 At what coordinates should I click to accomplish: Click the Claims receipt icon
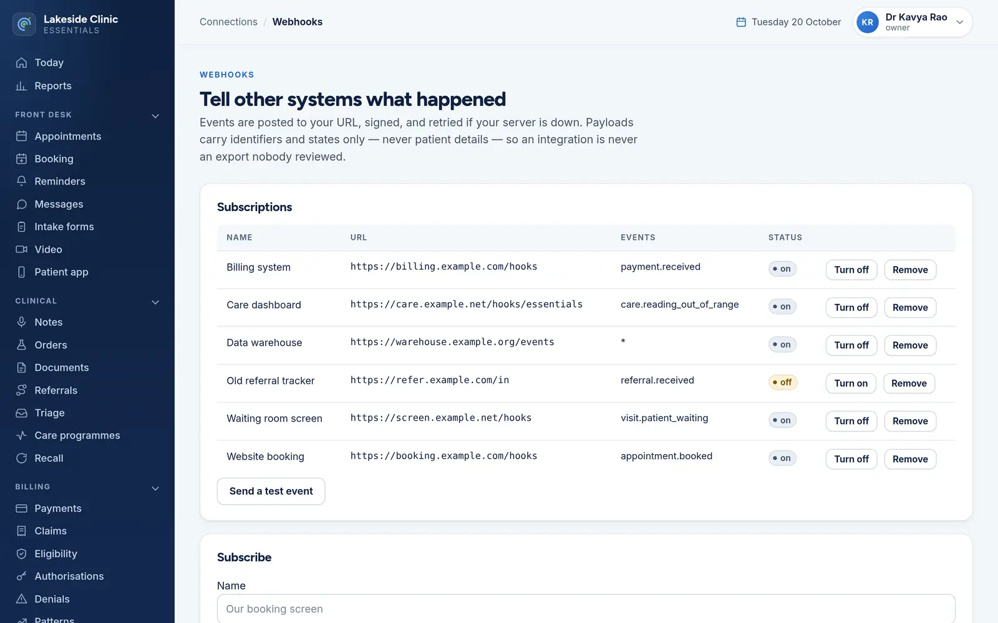(x=21, y=531)
